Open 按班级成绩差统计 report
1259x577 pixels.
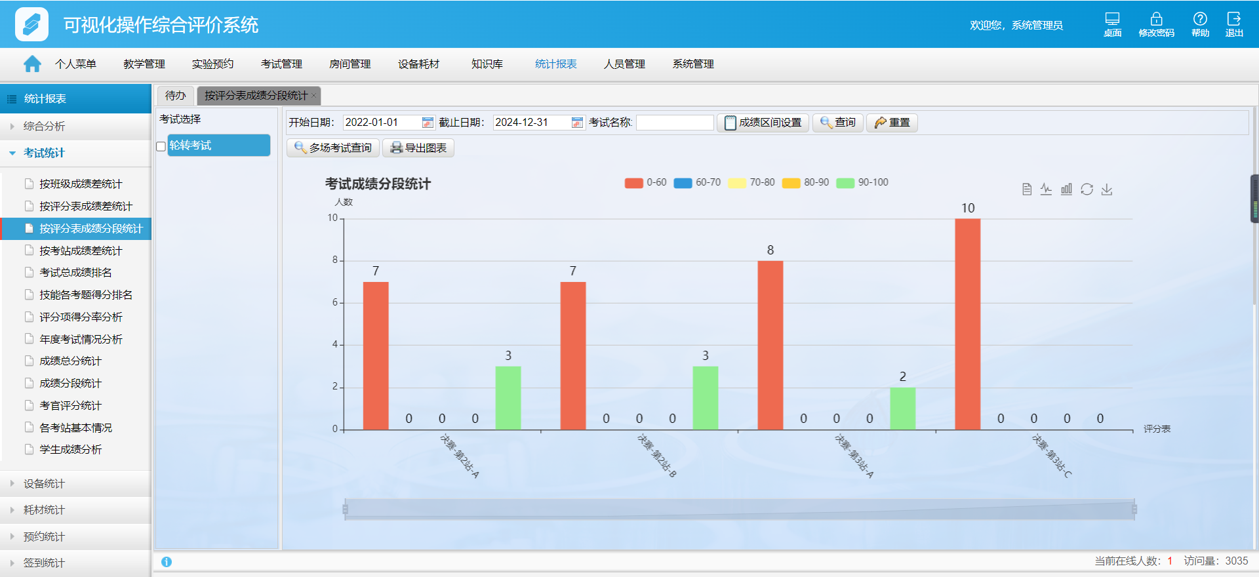81,184
